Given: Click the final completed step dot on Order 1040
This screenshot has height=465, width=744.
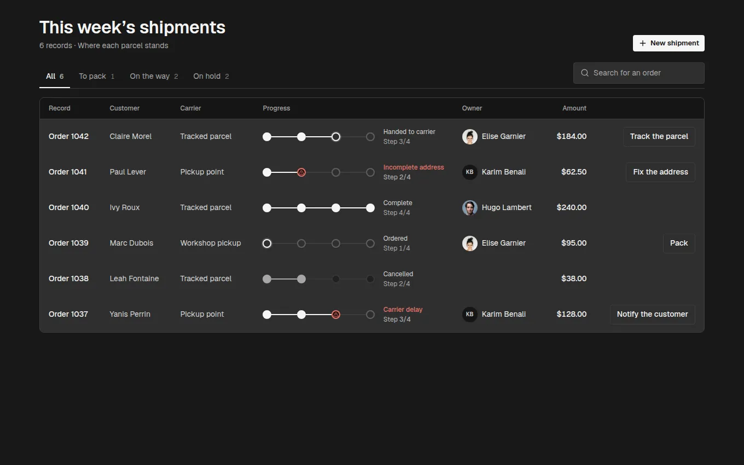Looking at the screenshot, I should coord(370,208).
